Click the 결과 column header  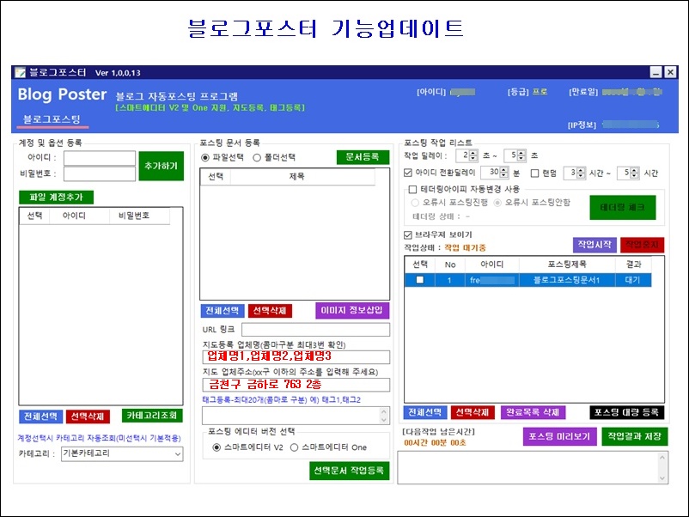click(633, 265)
